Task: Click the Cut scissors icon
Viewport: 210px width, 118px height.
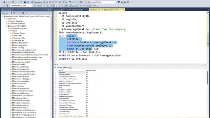Action: coord(60,2)
